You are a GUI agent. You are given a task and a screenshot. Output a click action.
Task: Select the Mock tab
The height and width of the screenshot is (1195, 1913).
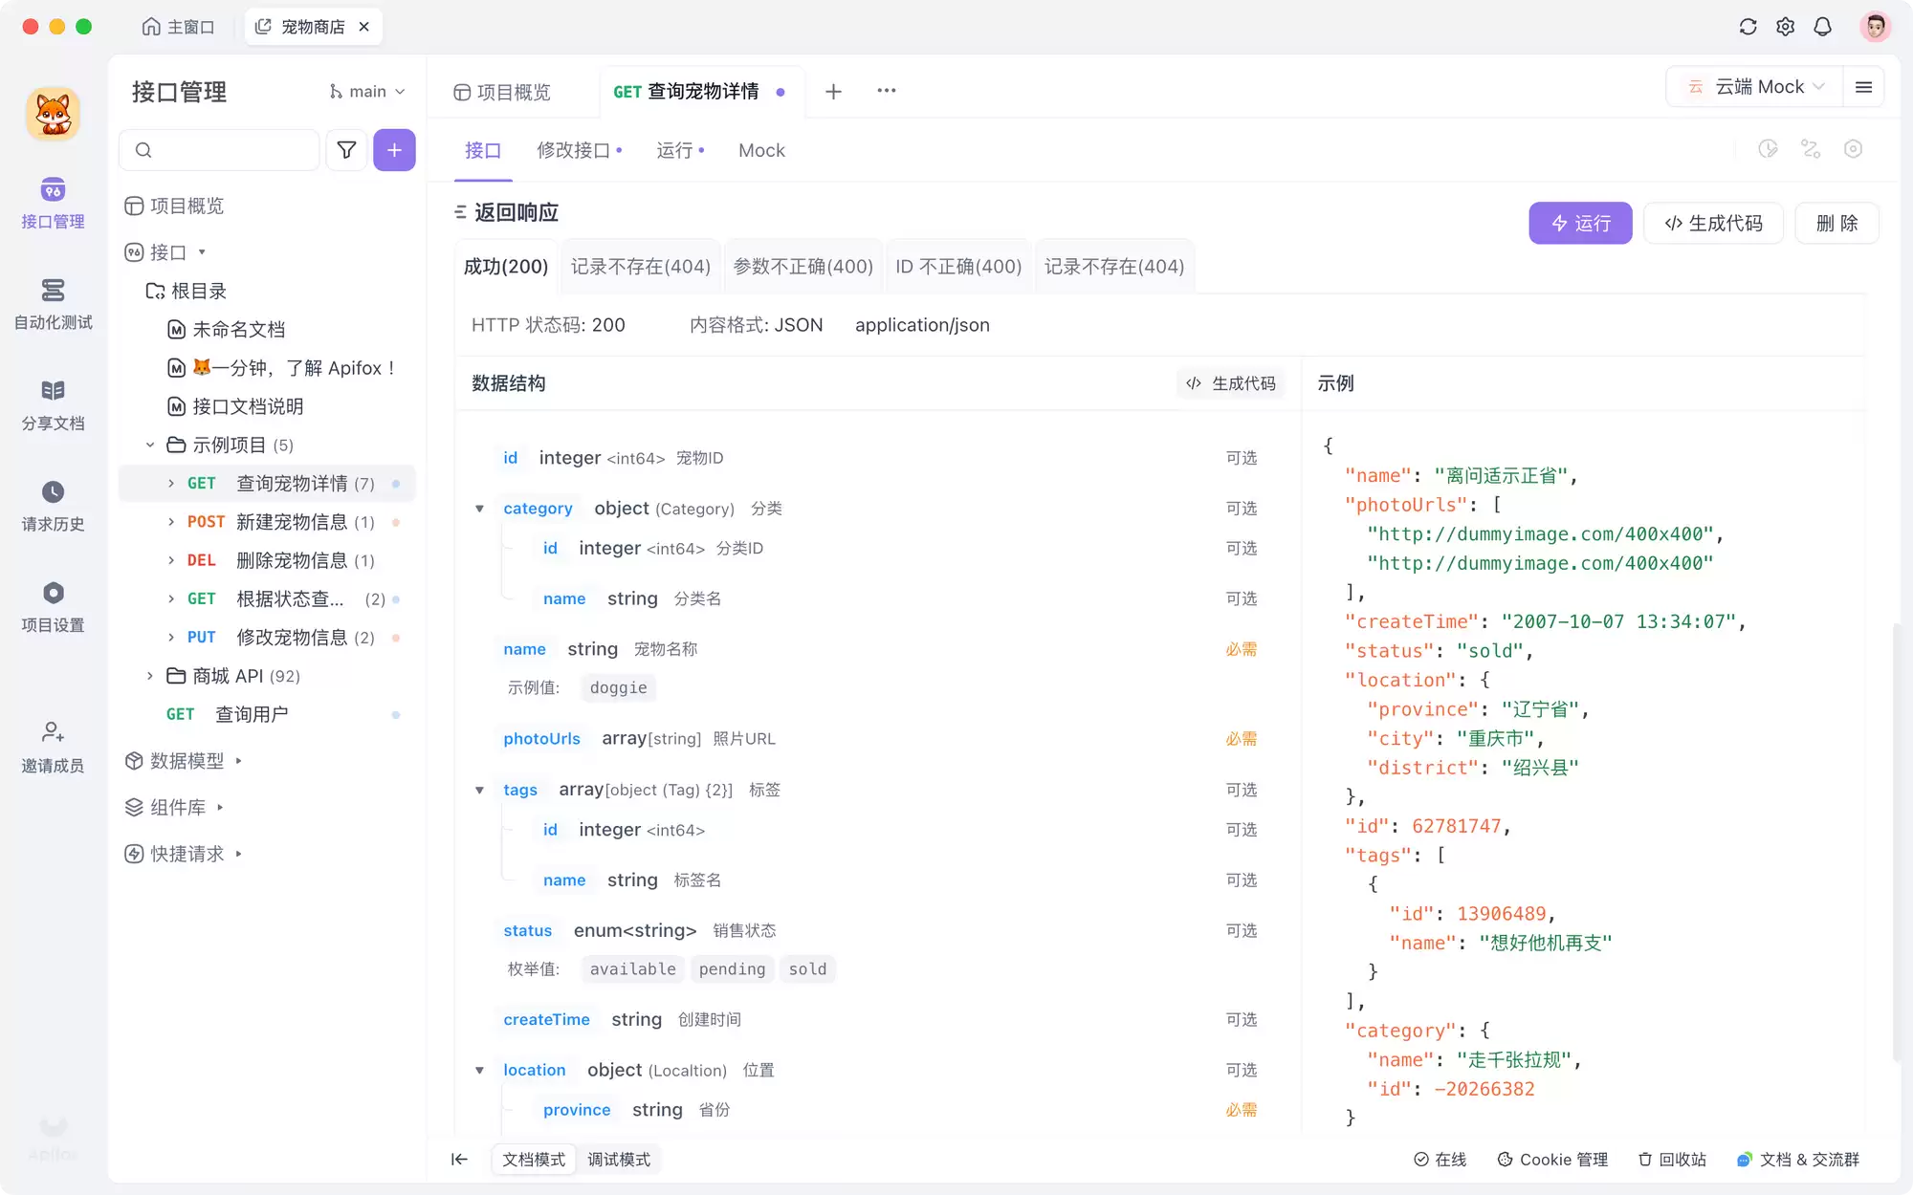(x=761, y=151)
